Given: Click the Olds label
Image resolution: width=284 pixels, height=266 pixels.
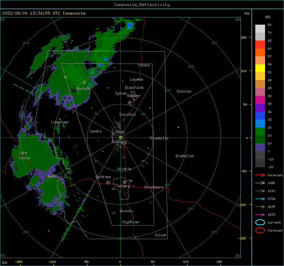Looking at the screenshot, I should (120, 132).
